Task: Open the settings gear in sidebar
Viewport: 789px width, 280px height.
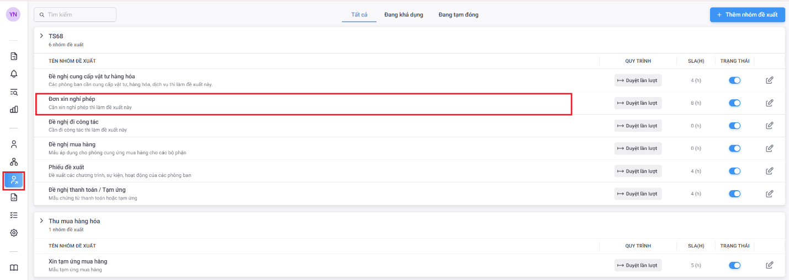Action: (x=14, y=233)
